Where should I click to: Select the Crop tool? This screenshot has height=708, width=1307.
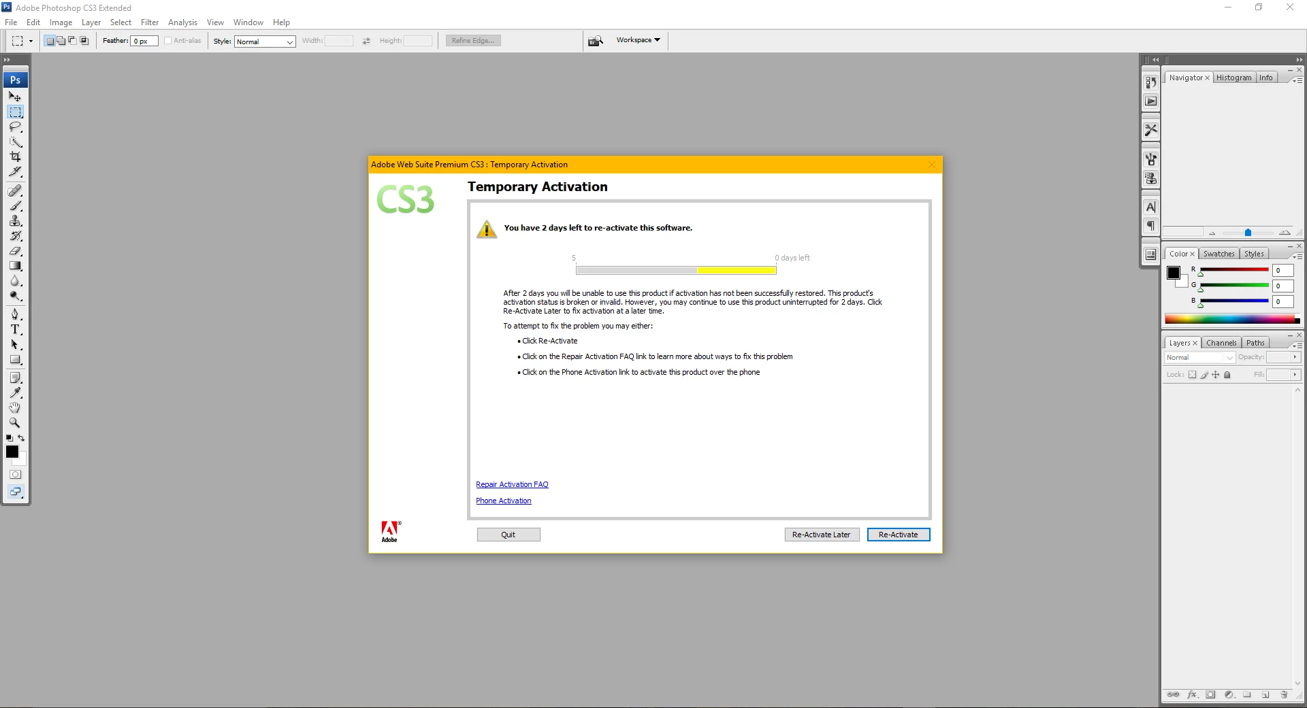click(x=15, y=157)
